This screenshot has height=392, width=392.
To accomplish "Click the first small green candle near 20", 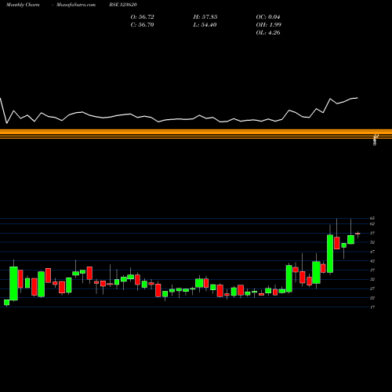I will coord(7,303).
